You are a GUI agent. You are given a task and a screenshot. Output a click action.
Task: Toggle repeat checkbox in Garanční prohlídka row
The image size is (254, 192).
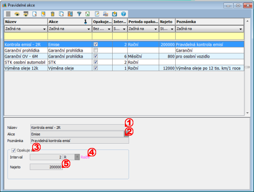(x=96, y=50)
